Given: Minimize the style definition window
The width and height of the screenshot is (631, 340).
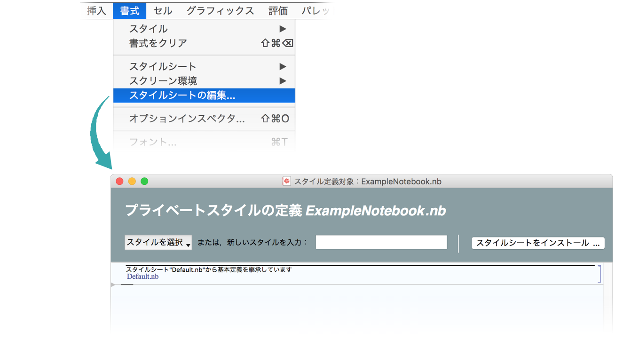Looking at the screenshot, I should 132,181.
